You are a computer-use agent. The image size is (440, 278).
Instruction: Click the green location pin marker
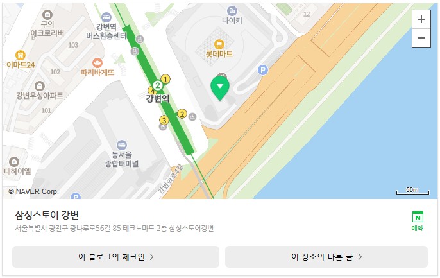[x=220, y=88]
